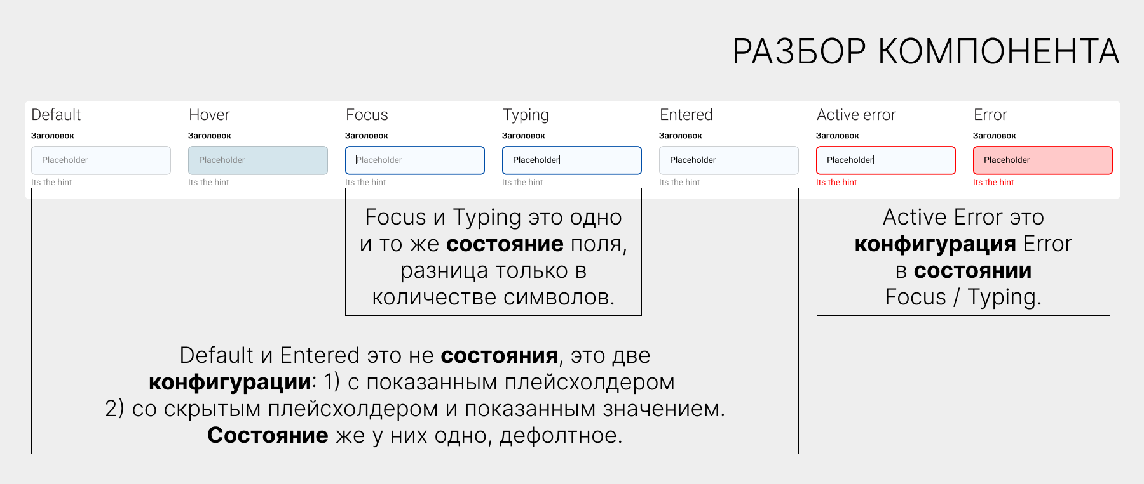The image size is (1144, 484).
Task: Click the Typing state input field
Action: (x=571, y=160)
